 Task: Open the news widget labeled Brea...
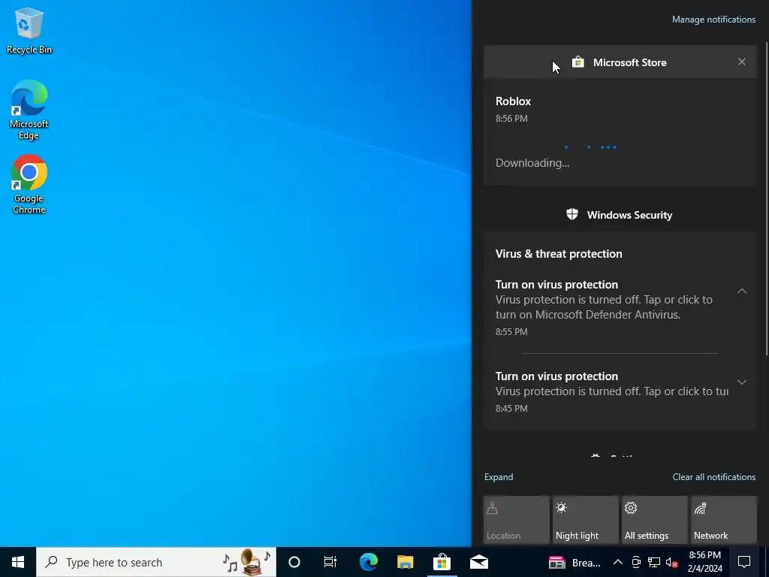pos(574,562)
